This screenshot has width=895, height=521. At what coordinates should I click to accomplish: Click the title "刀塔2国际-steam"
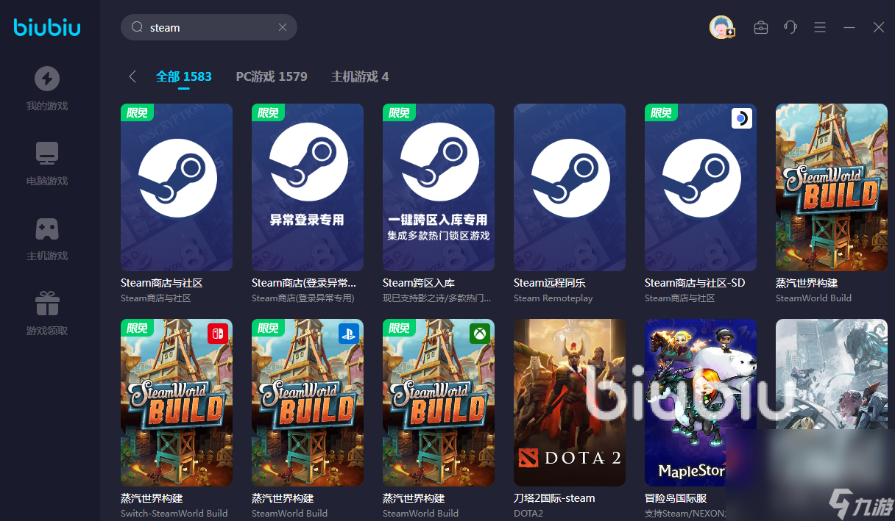click(x=554, y=498)
